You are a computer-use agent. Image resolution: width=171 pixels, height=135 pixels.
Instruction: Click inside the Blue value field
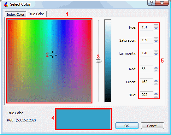[x=146, y=95]
